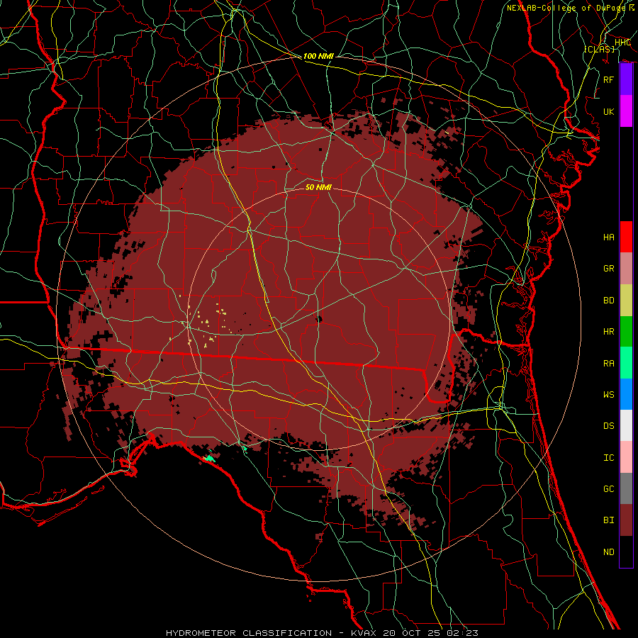Select the IC light pink legend swatch

coord(626,457)
